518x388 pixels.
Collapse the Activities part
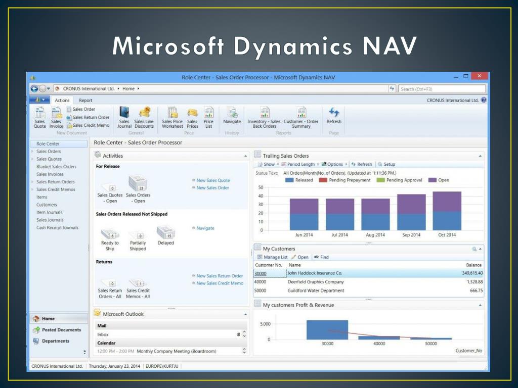pos(245,156)
